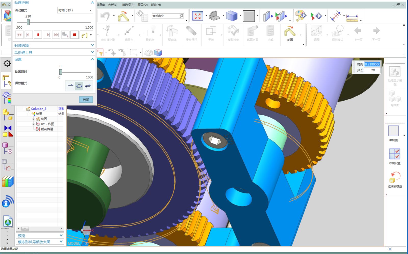Open the dropdown arrow beside 动画 ribbon button
Viewport: 408px width, 254px height.
[301, 35]
